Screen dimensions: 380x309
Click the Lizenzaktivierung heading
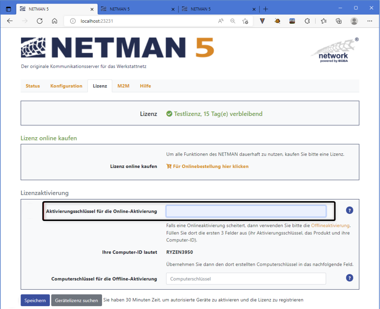(x=45, y=193)
